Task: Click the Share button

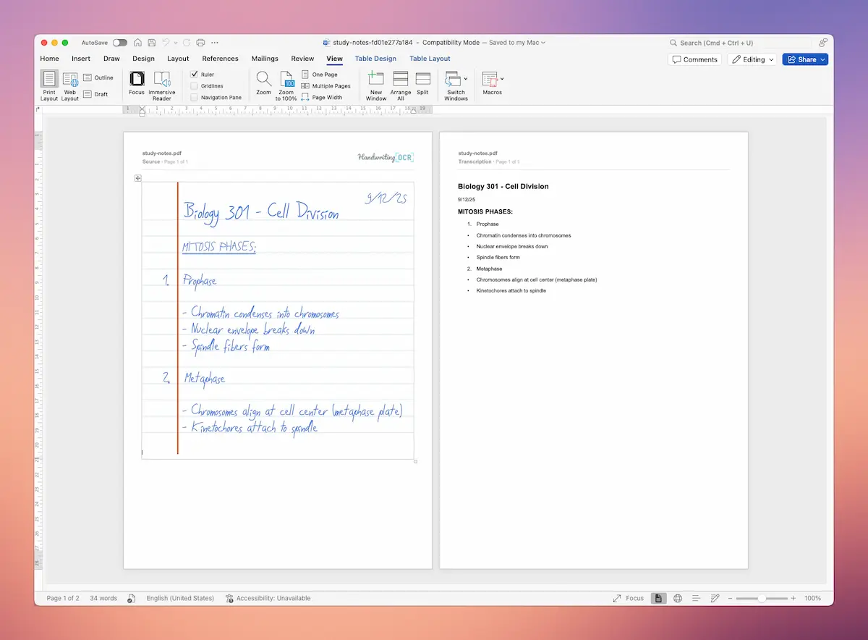Action: 805,59
